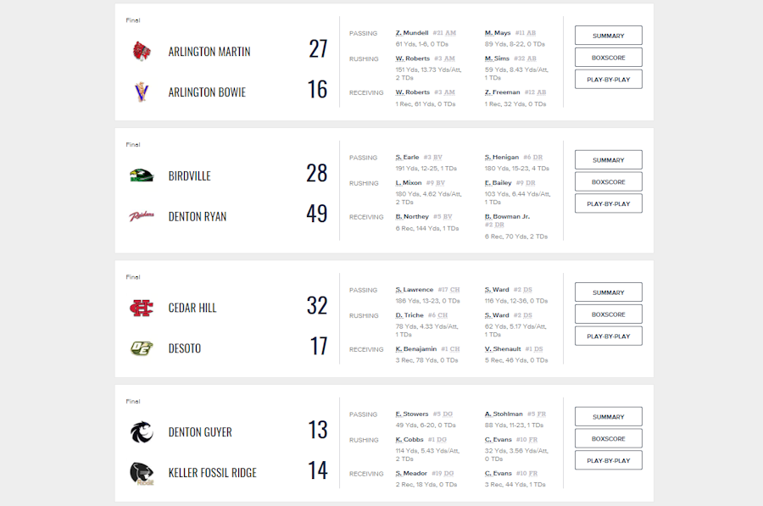
Task: Click the DeSoto team logo
Action: 141,348
